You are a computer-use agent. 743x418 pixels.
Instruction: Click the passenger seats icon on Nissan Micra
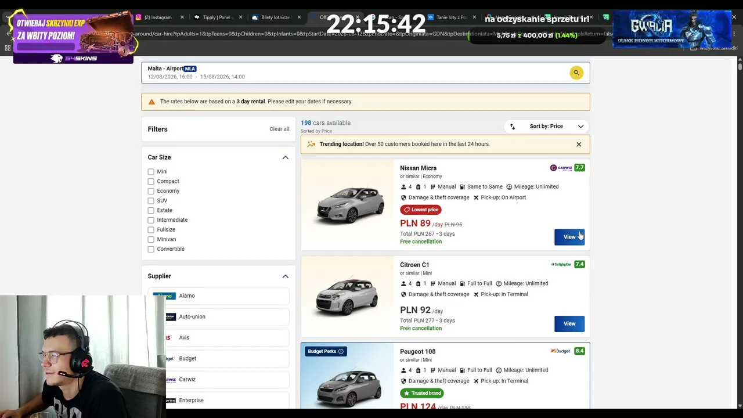click(403, 187)
